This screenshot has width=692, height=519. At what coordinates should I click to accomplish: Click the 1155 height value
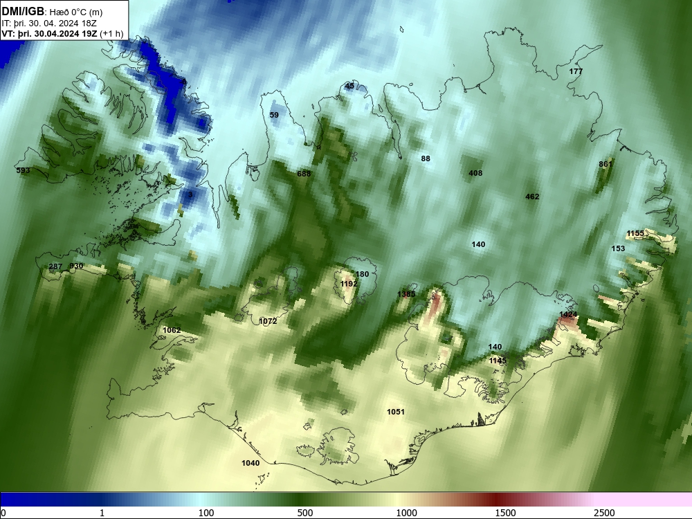pos(635,233)
